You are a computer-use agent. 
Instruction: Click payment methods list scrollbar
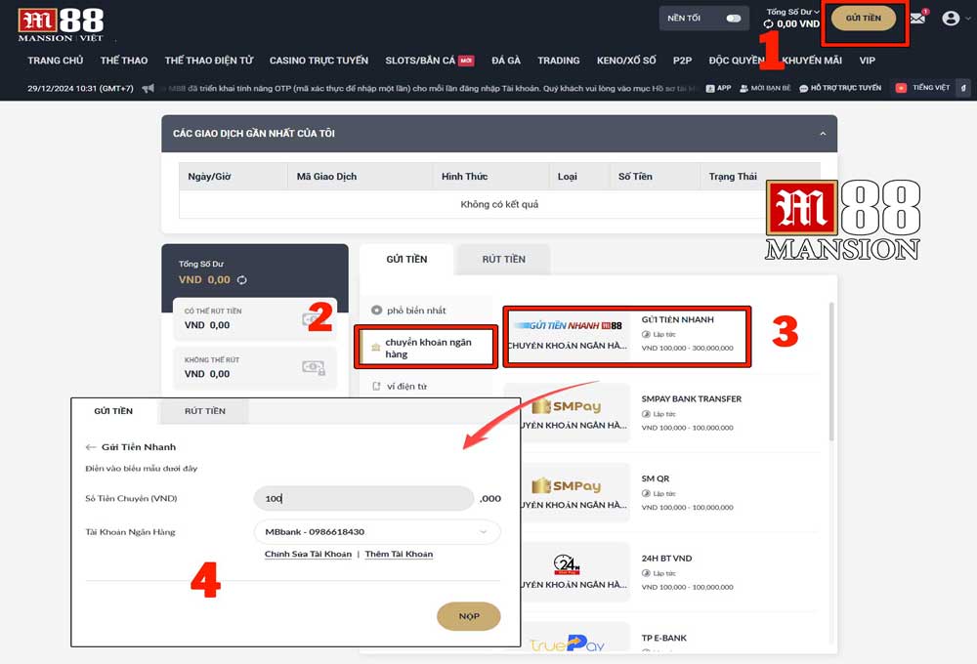pyautogui.click(x=831, y=372)
